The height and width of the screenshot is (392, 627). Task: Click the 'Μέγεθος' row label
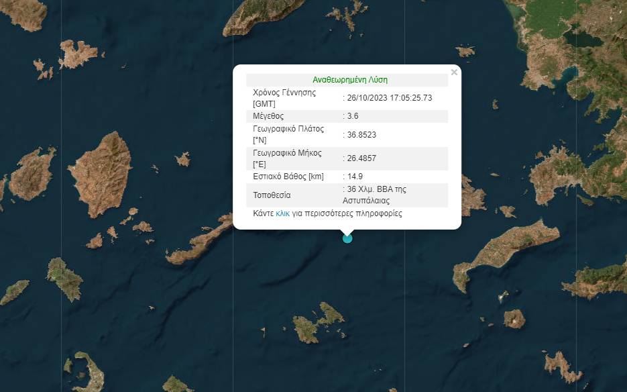point(268,116)
